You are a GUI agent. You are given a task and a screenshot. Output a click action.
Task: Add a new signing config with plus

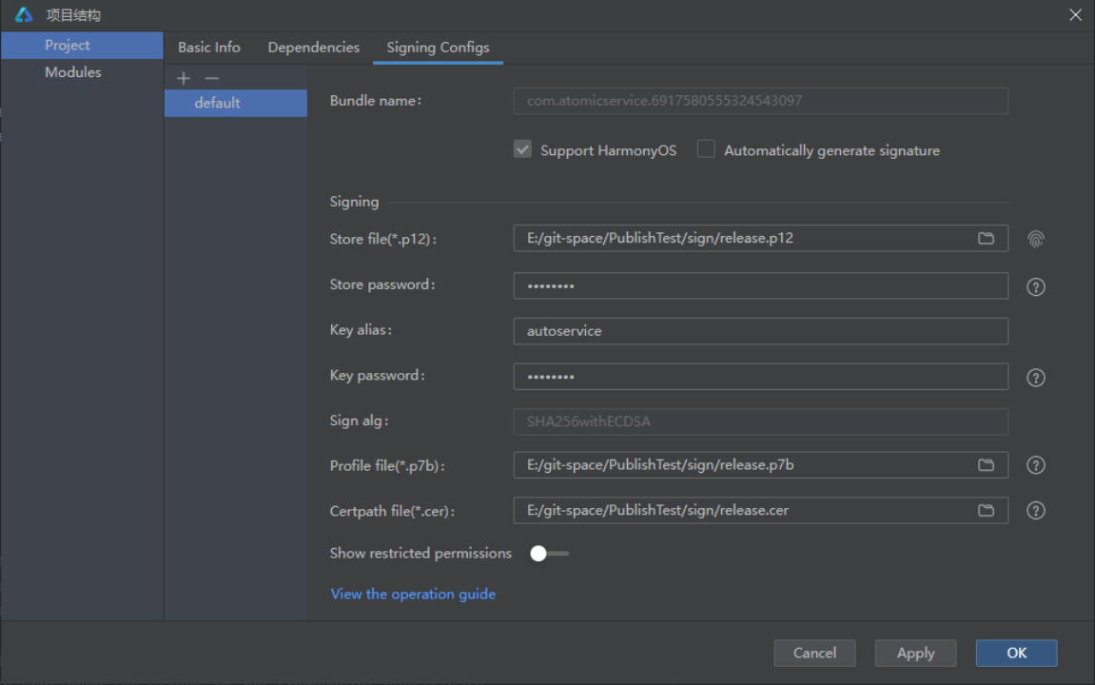184,78
